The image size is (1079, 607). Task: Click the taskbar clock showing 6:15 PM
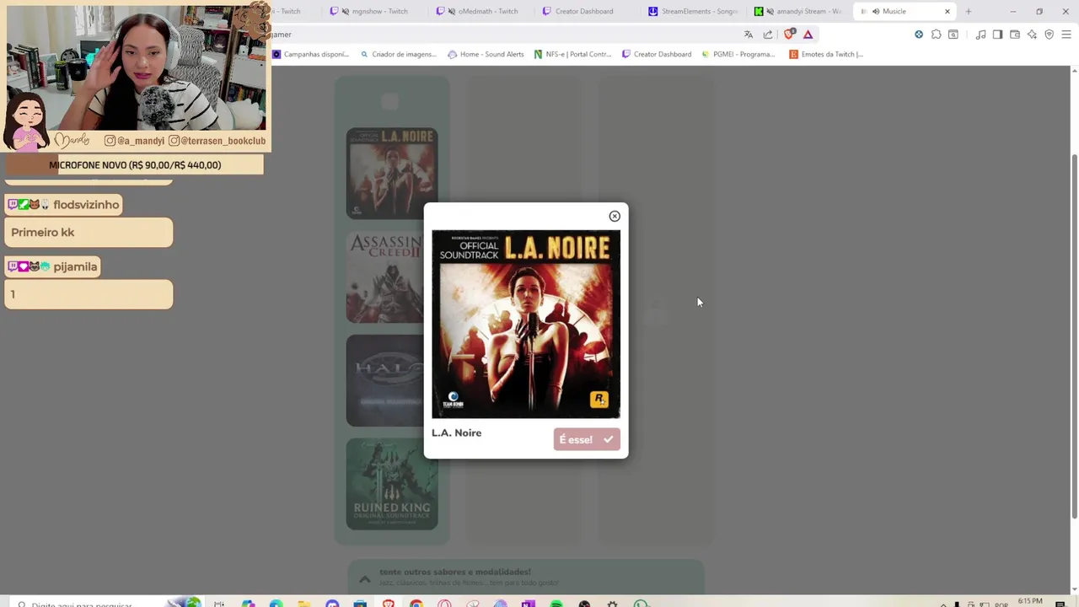click(1030, 602)
